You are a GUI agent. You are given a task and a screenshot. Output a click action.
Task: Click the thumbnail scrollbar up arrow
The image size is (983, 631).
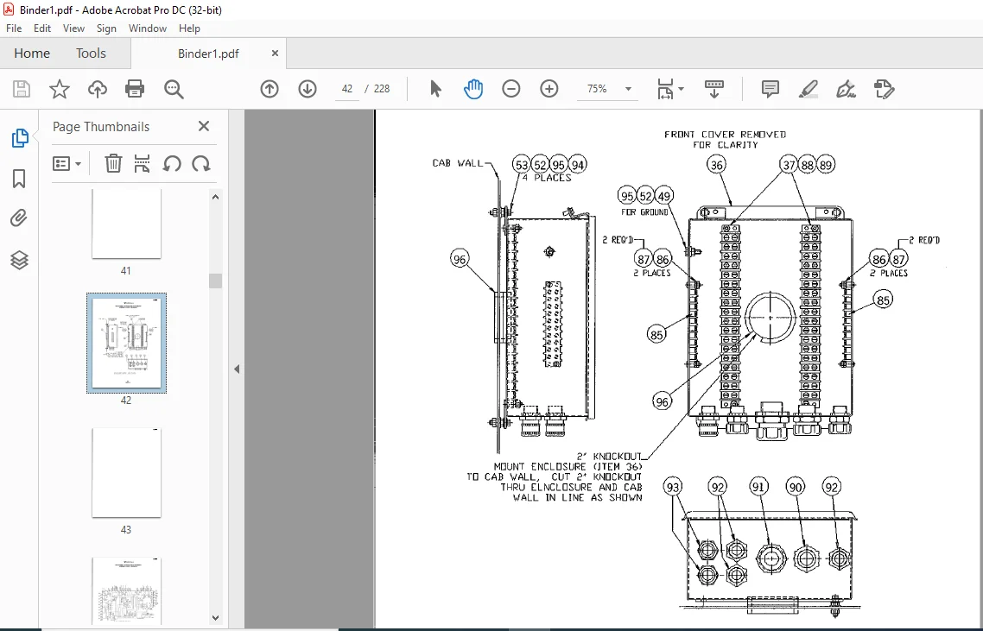tap(215, 197)
